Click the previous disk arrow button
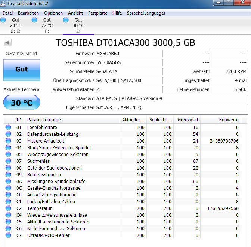Viewport: 251px width, 247px height. point(7,43)
